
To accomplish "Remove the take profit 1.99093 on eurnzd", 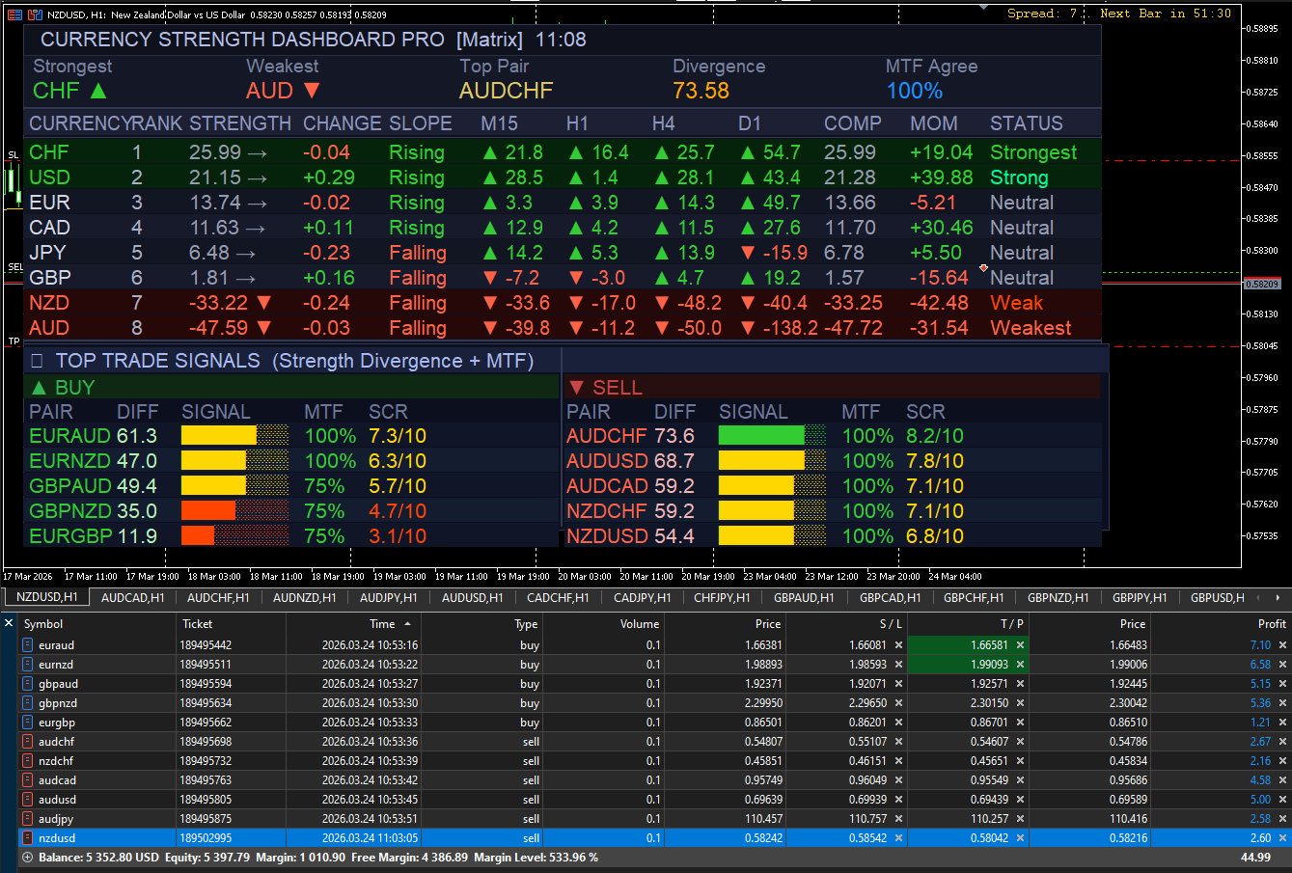I will [1020, 665].
